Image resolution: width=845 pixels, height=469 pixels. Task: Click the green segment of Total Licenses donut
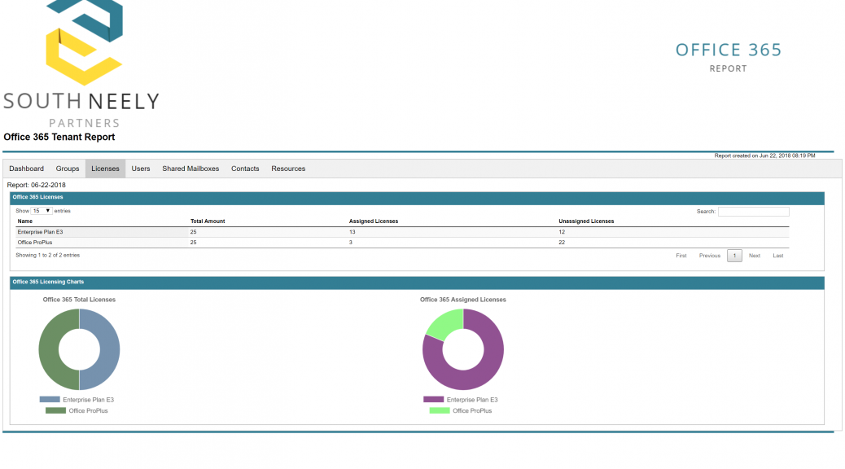tap(49, 349)
